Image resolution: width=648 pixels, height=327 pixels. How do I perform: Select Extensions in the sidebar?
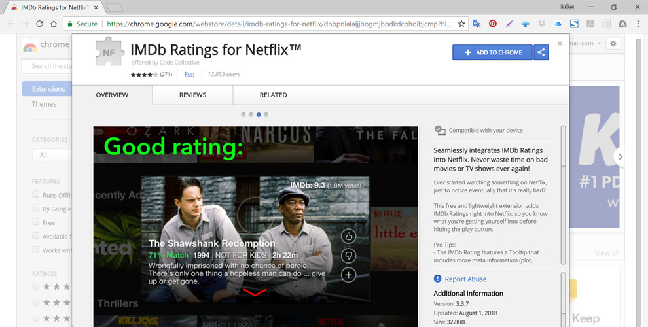47,89
